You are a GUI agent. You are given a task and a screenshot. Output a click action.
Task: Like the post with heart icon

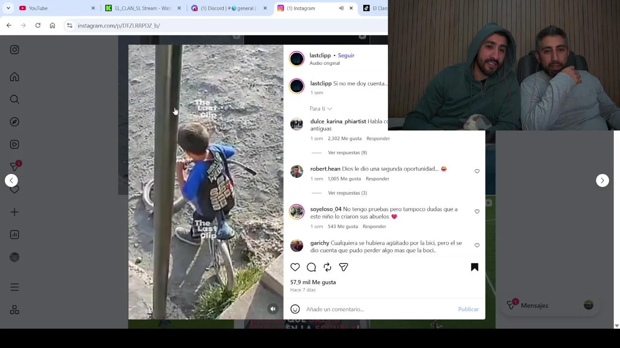tap(295, 267)
